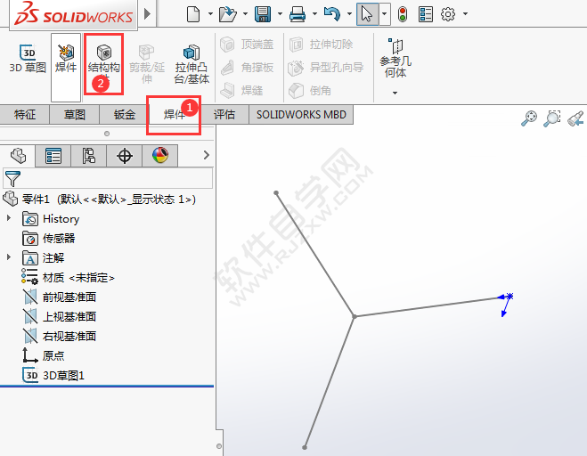The image size is (587, 456).
Task: Click the 异型孔向导 hole wizard tool
Action: (326, 68)
